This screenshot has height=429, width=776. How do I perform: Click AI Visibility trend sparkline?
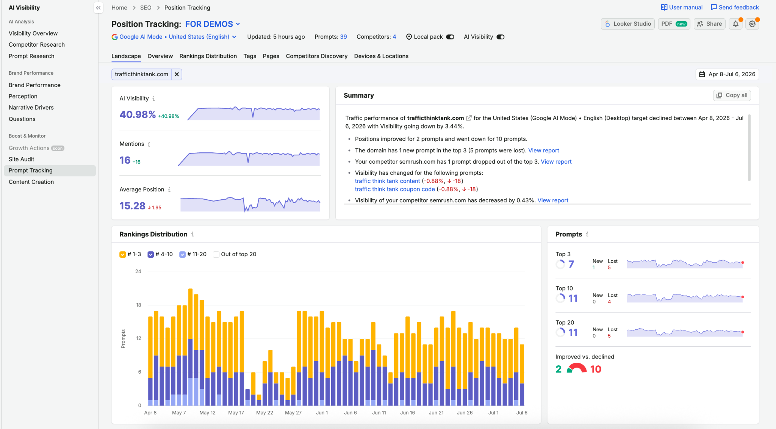253,113
